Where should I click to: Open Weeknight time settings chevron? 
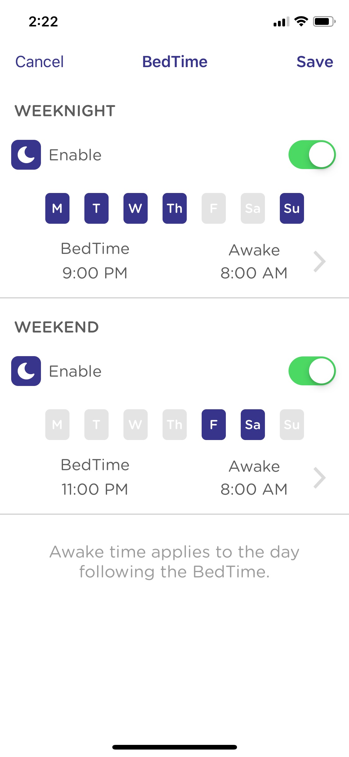[x=320, y=261]
